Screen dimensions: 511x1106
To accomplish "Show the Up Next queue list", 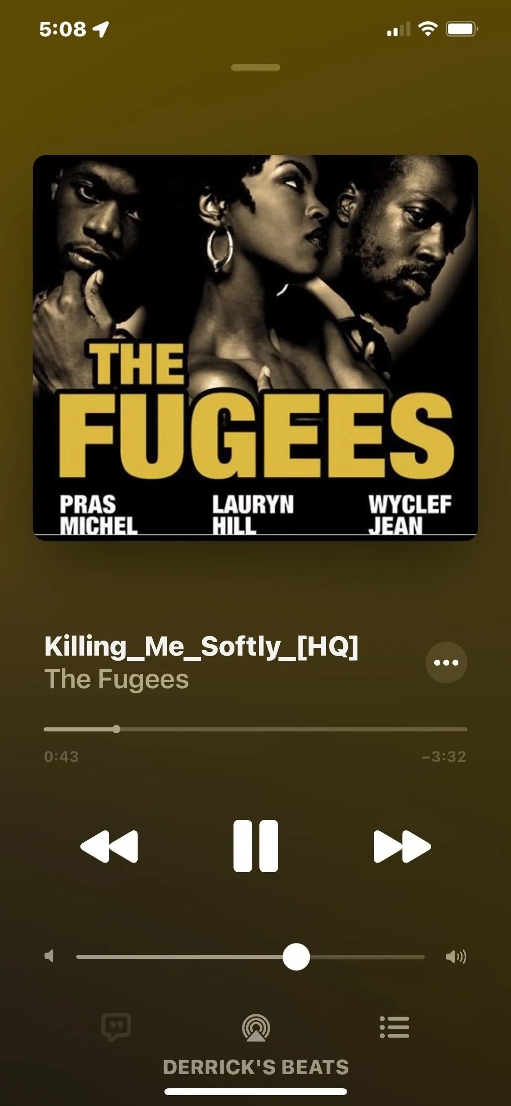I will point(394,1027).
